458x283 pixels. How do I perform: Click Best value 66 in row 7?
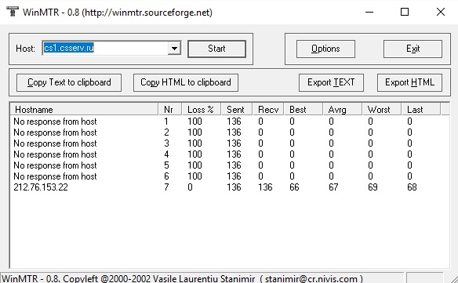point(294,187)
